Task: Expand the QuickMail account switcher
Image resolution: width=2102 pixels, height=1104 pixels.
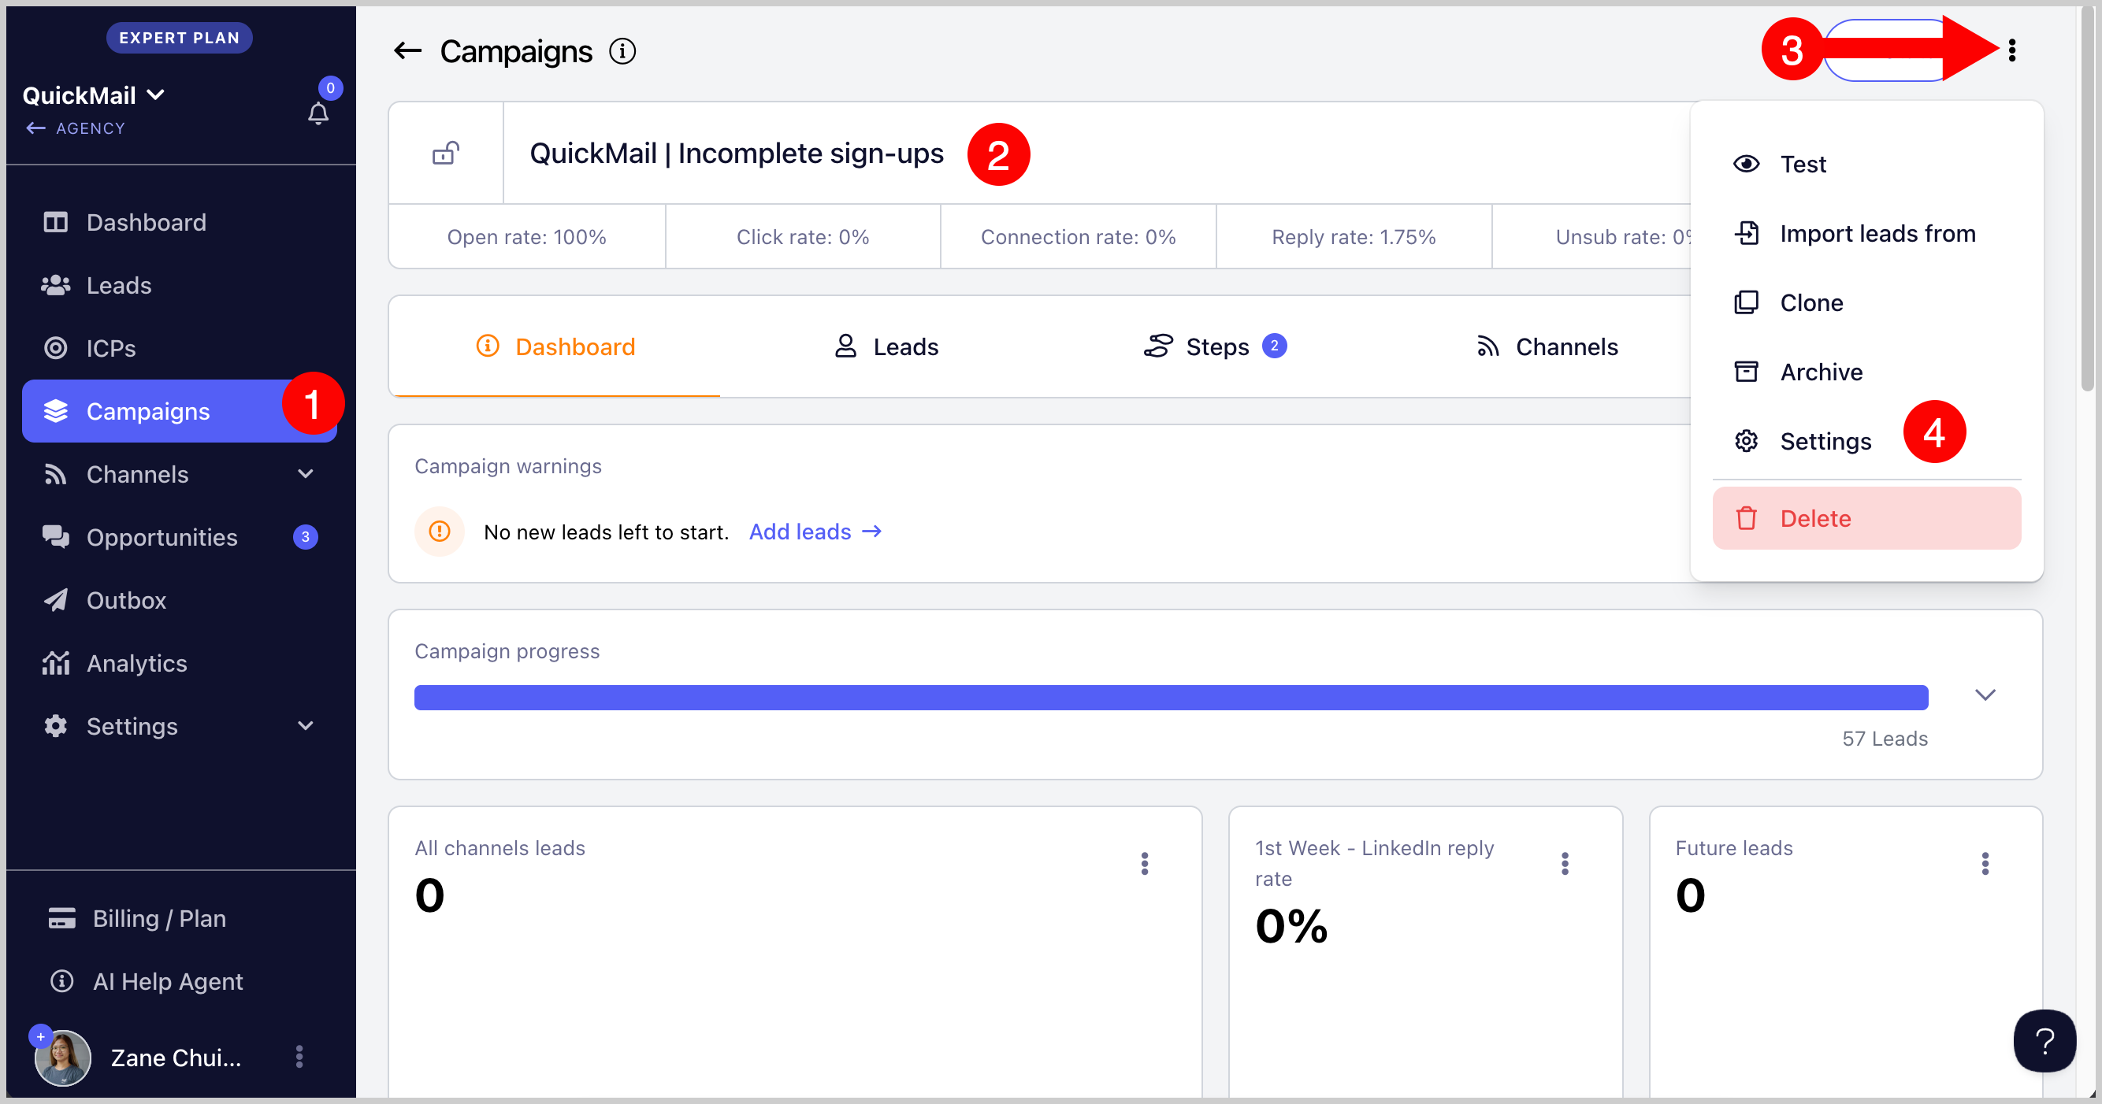Action: coord(94,95)
